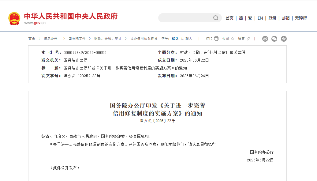Go to 国务院文件 breadcrumb level
The height and width of the screenshot is (181, 317).
click(77, 39)
